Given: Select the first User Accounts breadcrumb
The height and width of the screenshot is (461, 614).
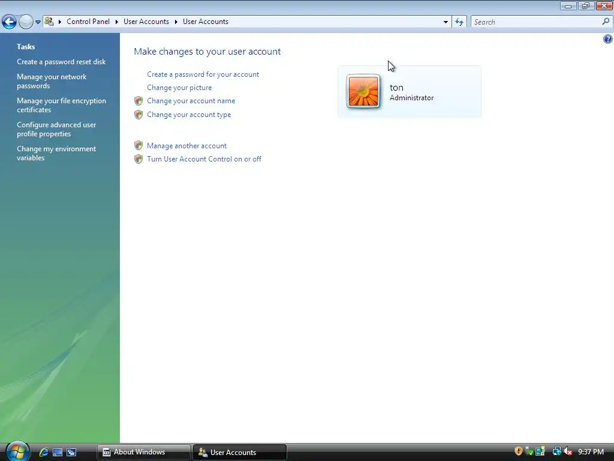Looking at the screenshot, I should pyautogui.click(x=146, y=22).
